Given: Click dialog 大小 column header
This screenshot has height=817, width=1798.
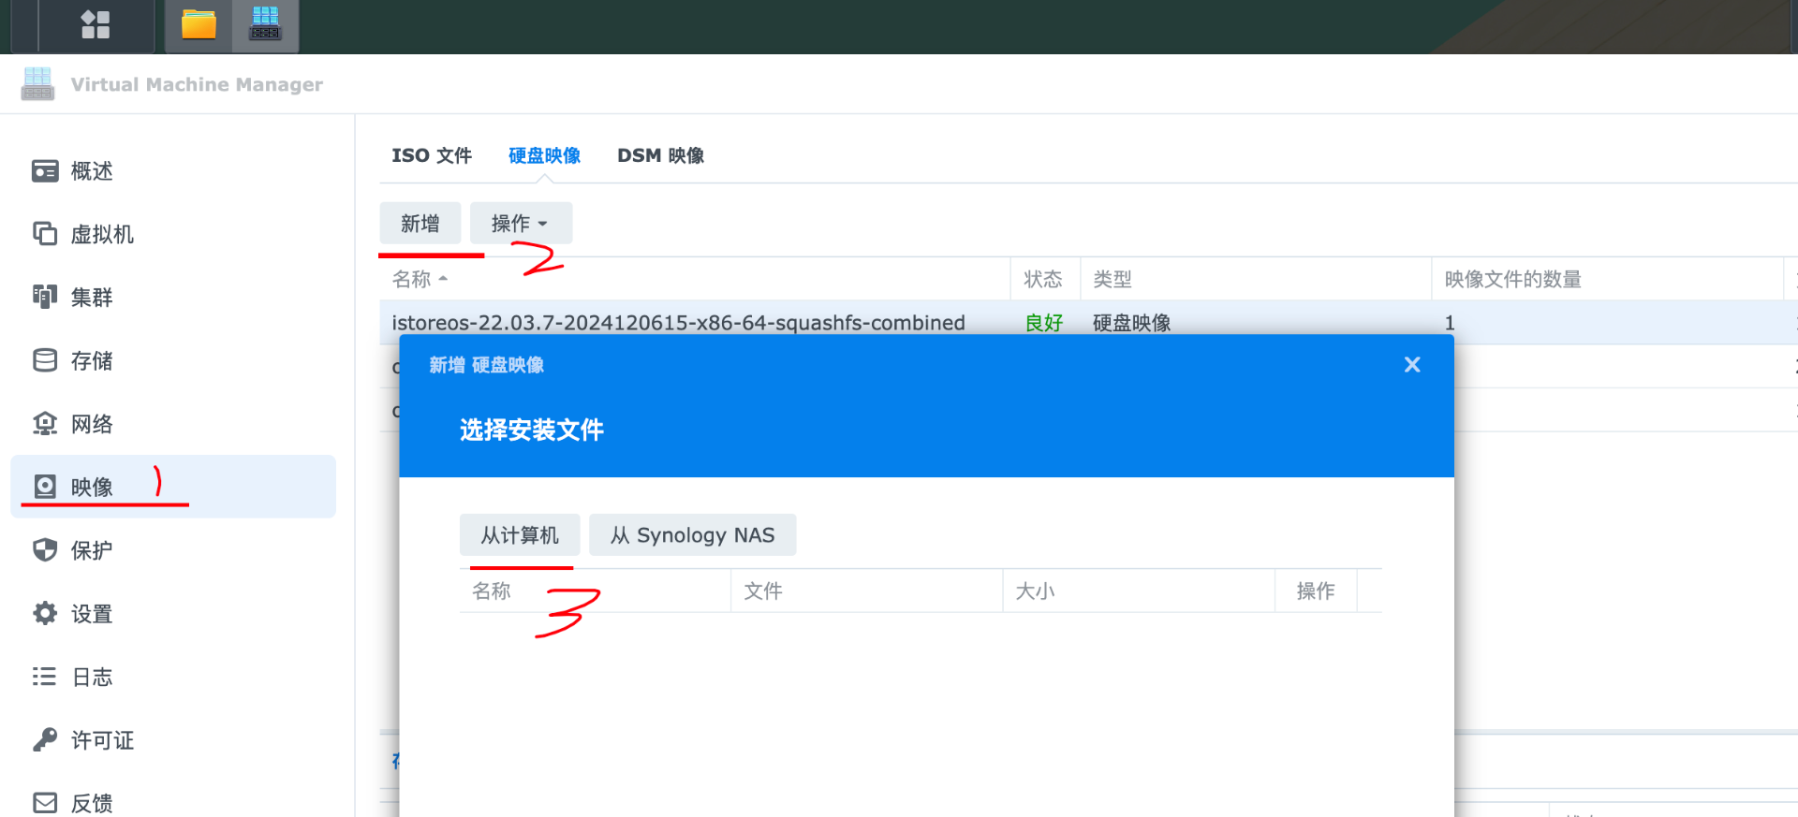Looking at the screenshot, I should point(1139,591).
